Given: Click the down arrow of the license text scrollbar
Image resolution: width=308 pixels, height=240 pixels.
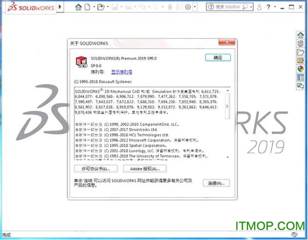Looking at the screenshot, I should (227, 157).
